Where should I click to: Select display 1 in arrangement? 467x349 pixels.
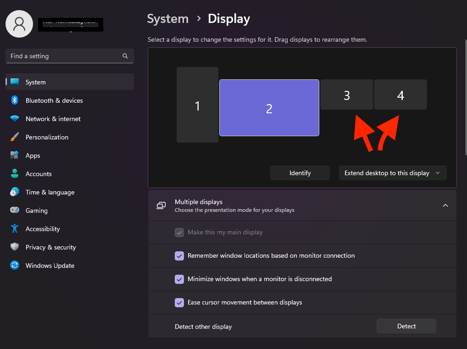pyautogui.click(x=197, y=105)
